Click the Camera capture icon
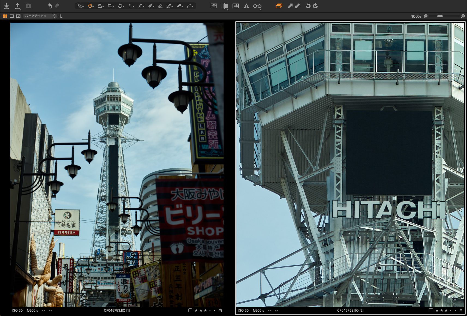 point(28,6)
